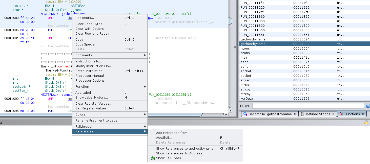Viewport: 370px width, 164px height.
Task: Close the Decompile: gethostbyname tab
Action: click(x=295, y=114)
